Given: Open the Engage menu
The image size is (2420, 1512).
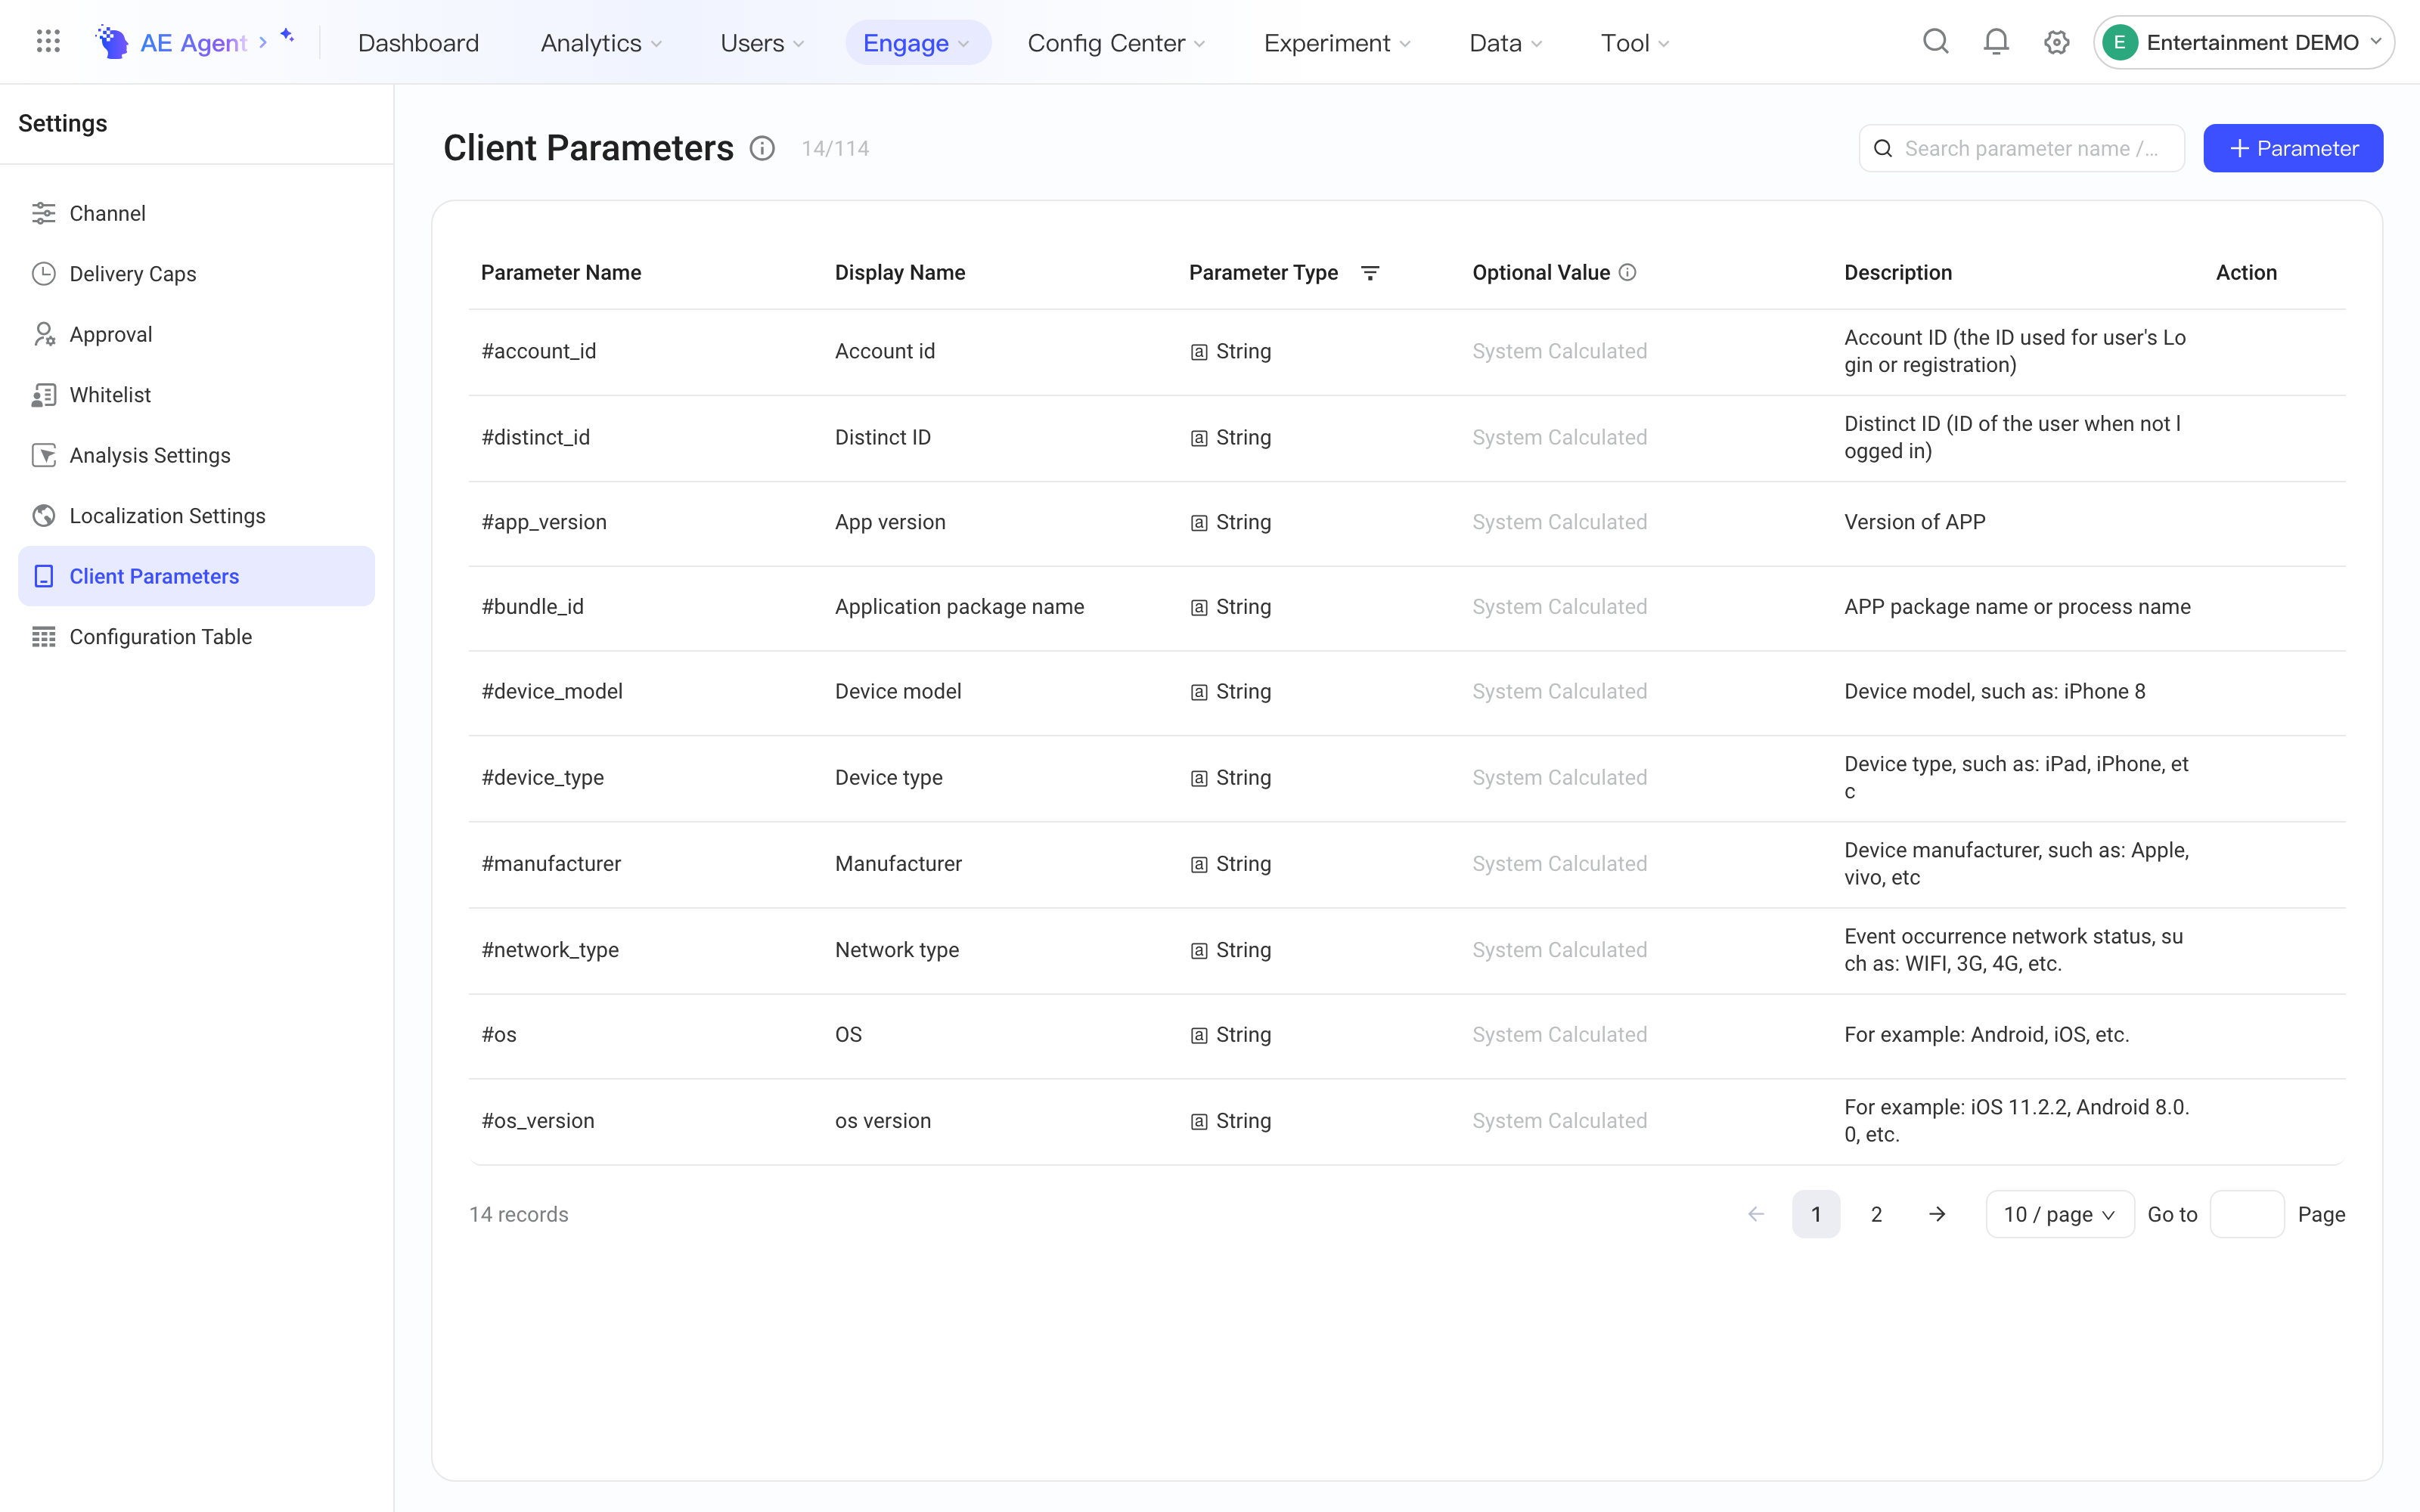Looking at the screenshot, I should pos(917,43).
